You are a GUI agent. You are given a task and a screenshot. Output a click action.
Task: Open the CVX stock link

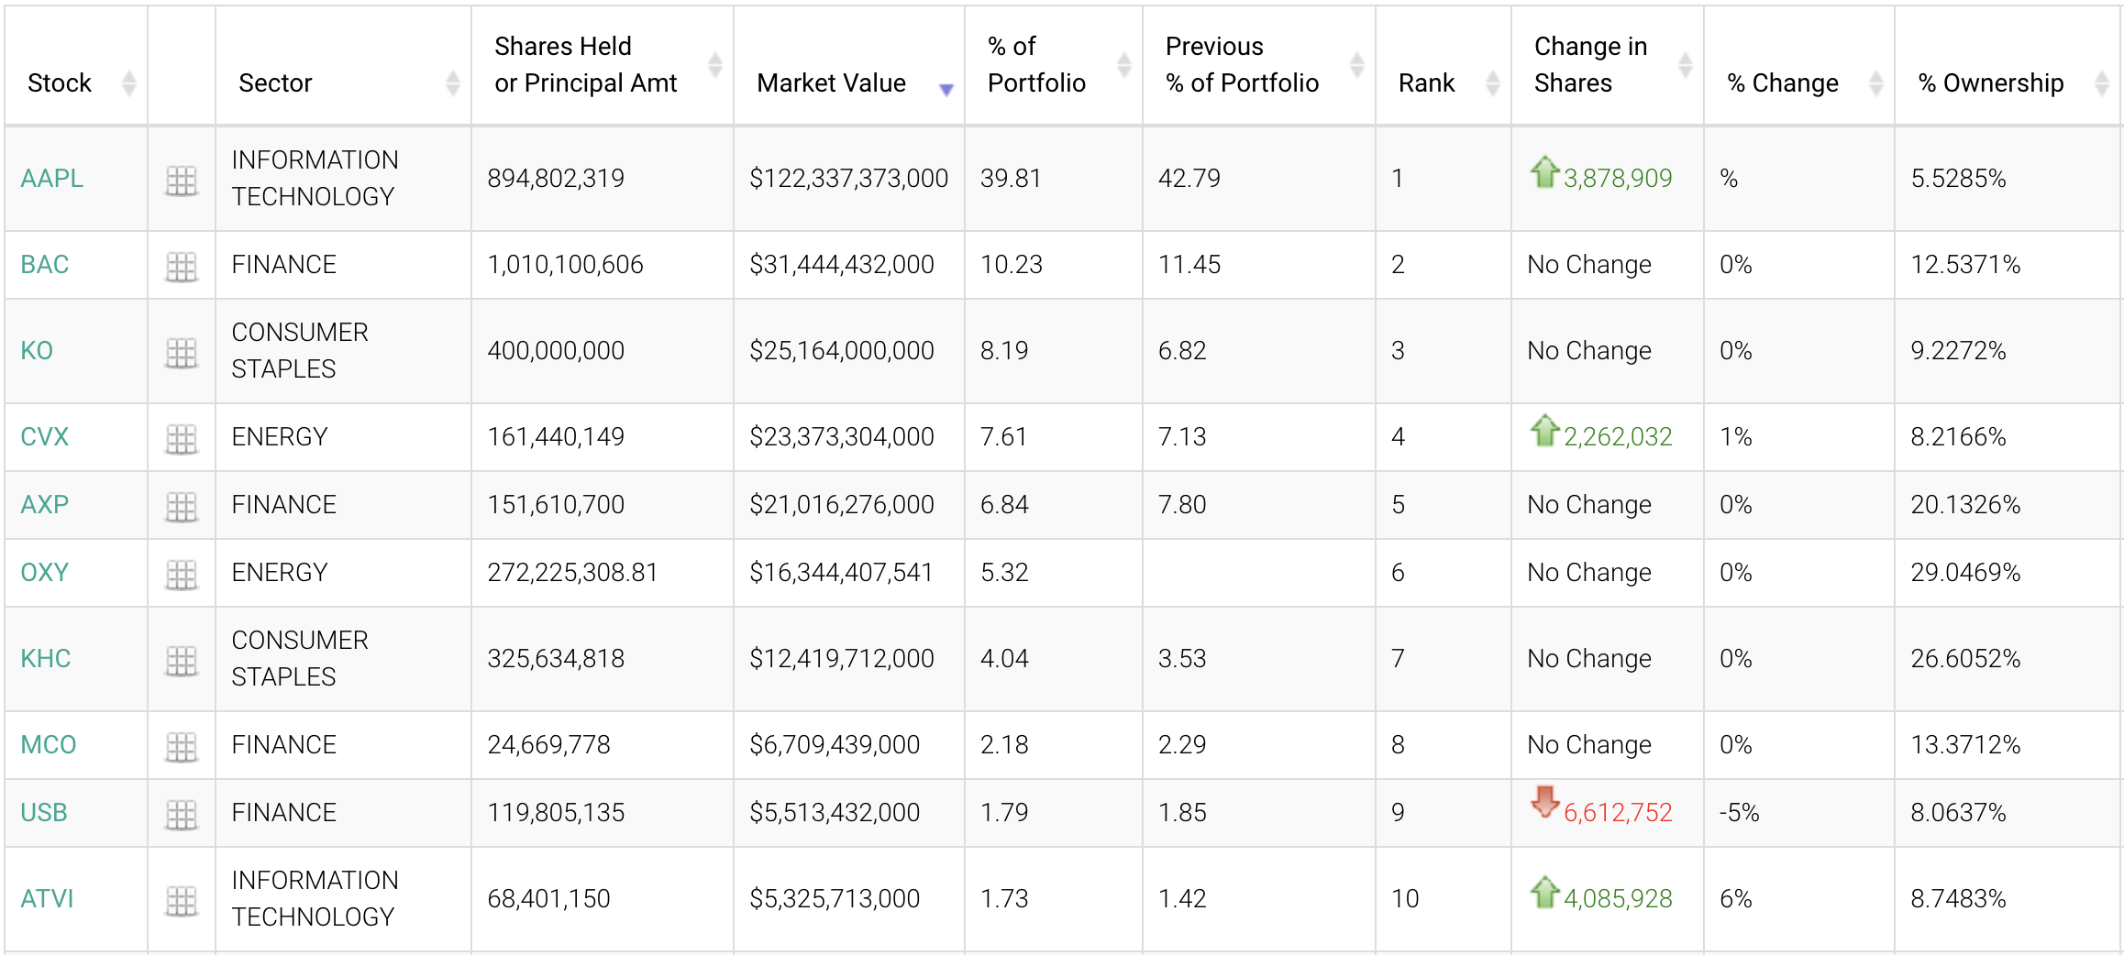tap(45, 436)
